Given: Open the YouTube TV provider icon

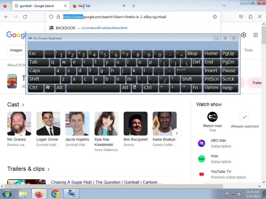Looking at the screenshot, I should tap(202, 174).
